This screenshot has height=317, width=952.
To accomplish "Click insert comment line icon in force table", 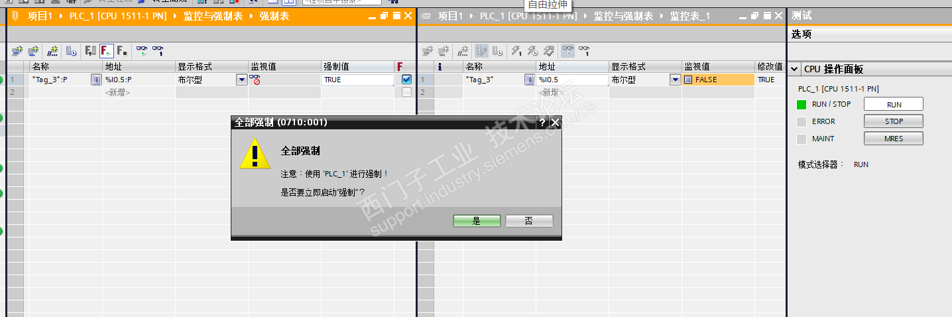I will 52,50.
